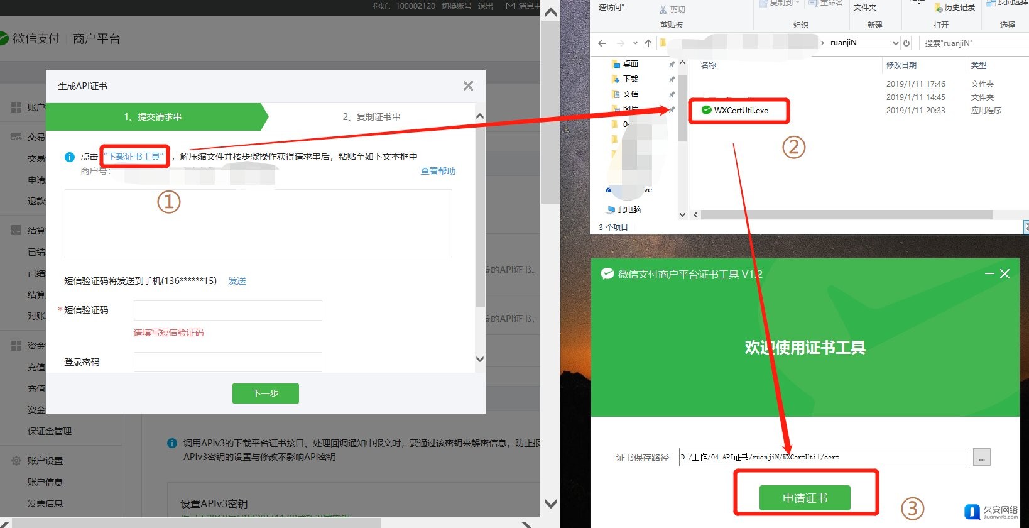
Task: Click the request string text area
Action: click(x=258, y=224)
